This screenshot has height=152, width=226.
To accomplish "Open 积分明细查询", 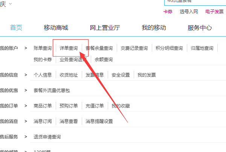I will 169,48.
